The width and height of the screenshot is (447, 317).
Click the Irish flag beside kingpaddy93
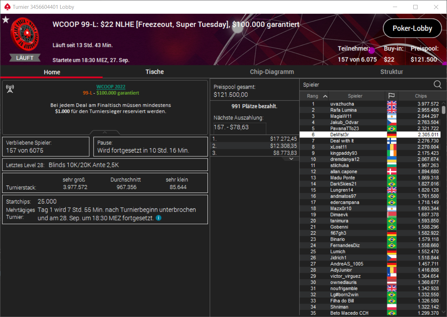392,153
